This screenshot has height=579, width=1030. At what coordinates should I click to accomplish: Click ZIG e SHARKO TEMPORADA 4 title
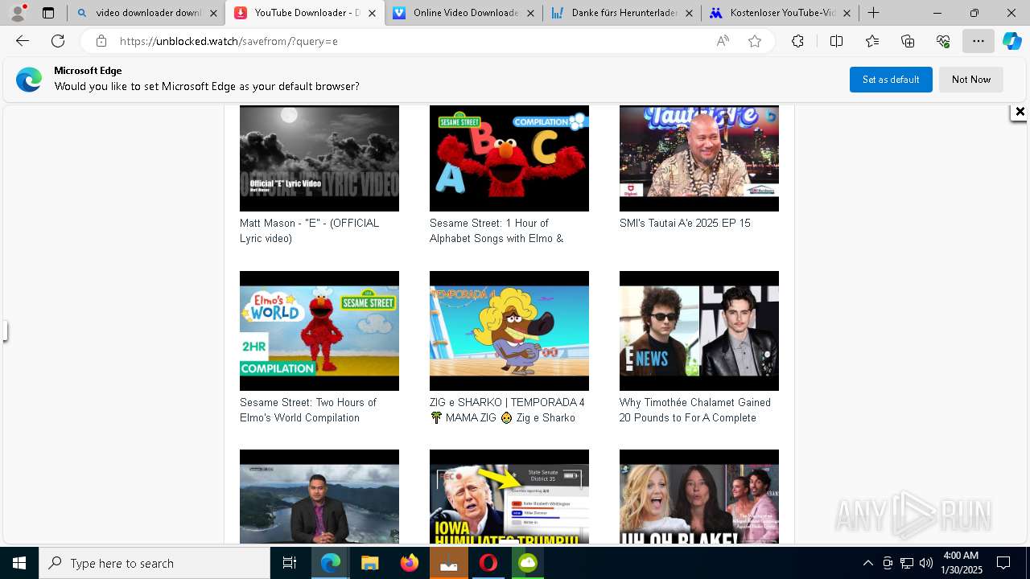[x=507, y=410]
